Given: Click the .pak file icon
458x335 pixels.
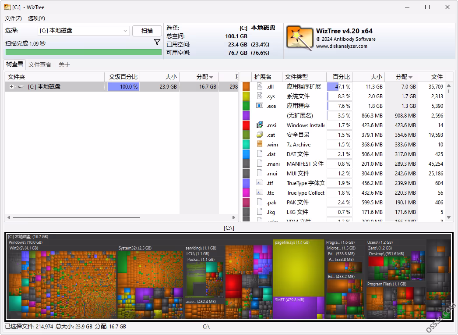Looking at the screenshot, I should (x=260, y=202).
